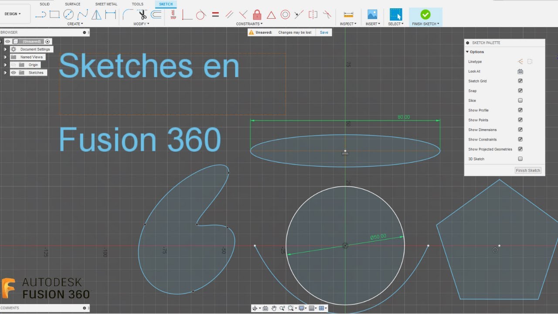558x314 pixels.
Task: Click Finish Sketch button in Sketch Palette
Action: coord(528,171)
